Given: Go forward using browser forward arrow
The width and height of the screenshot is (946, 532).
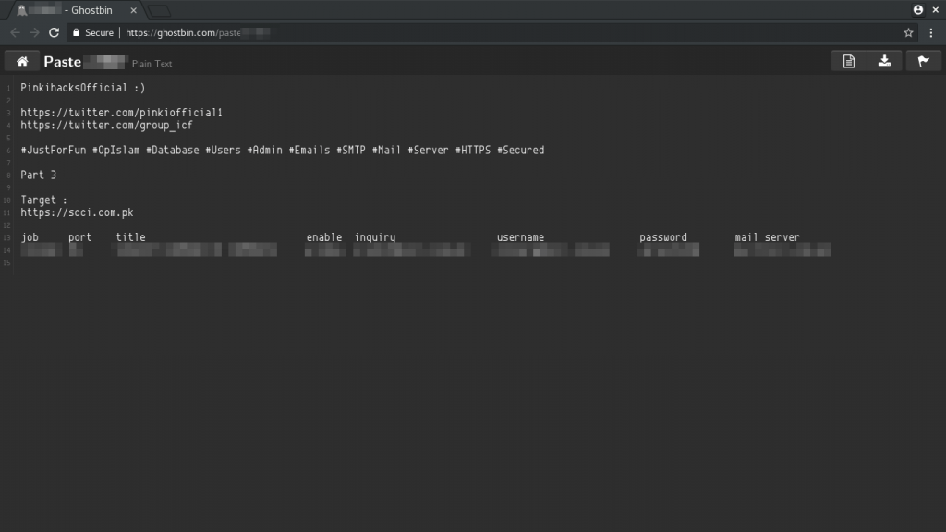Looking at the screenshot, I should pyautogui.click(x=34, y=32).
